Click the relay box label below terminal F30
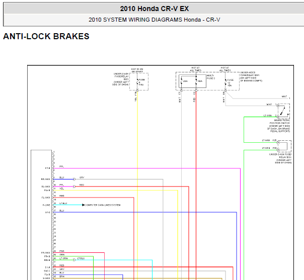304x280 pixels. tap(280, 158)
